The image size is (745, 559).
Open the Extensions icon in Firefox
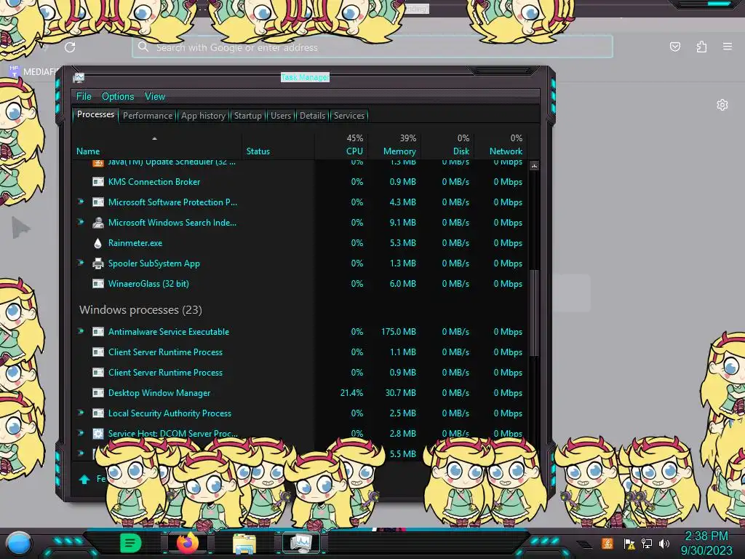tap(701, 47)
